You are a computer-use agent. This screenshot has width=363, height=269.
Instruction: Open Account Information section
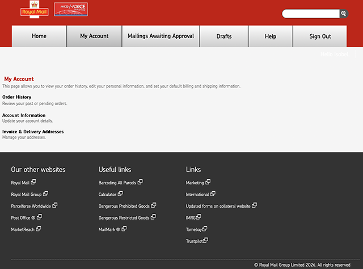[24, 115]
